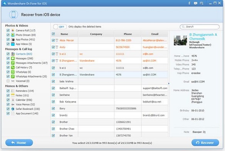225x151 pixels.
Task: Click the email support@baltsoft.com
Action: [x=155, y=88]
